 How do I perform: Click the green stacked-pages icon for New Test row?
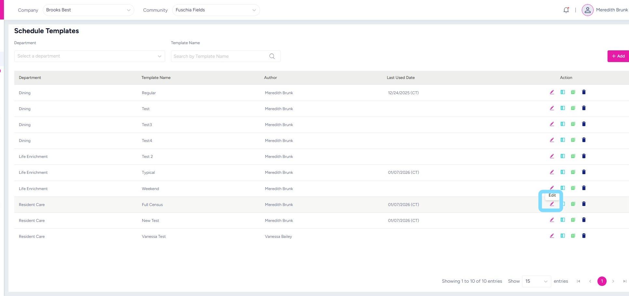[573, 220]
